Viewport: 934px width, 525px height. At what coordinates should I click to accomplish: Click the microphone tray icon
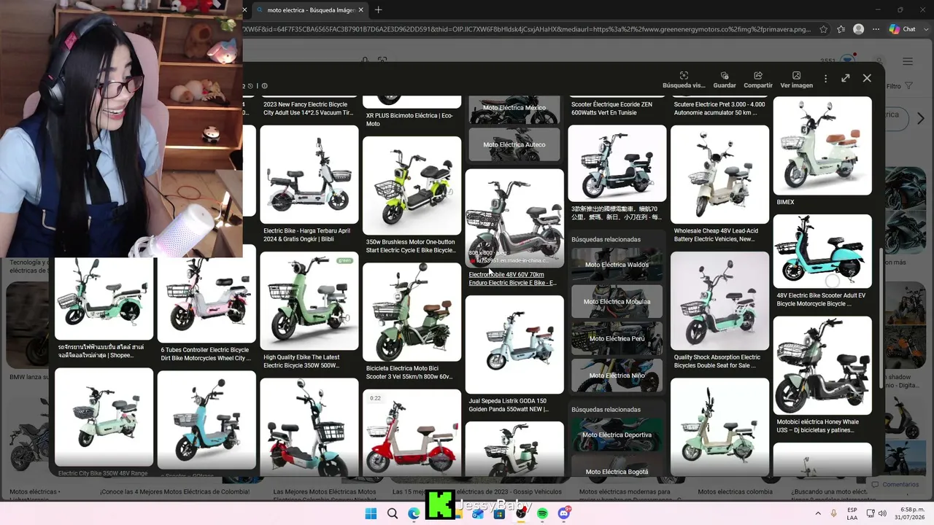[834, 514]
